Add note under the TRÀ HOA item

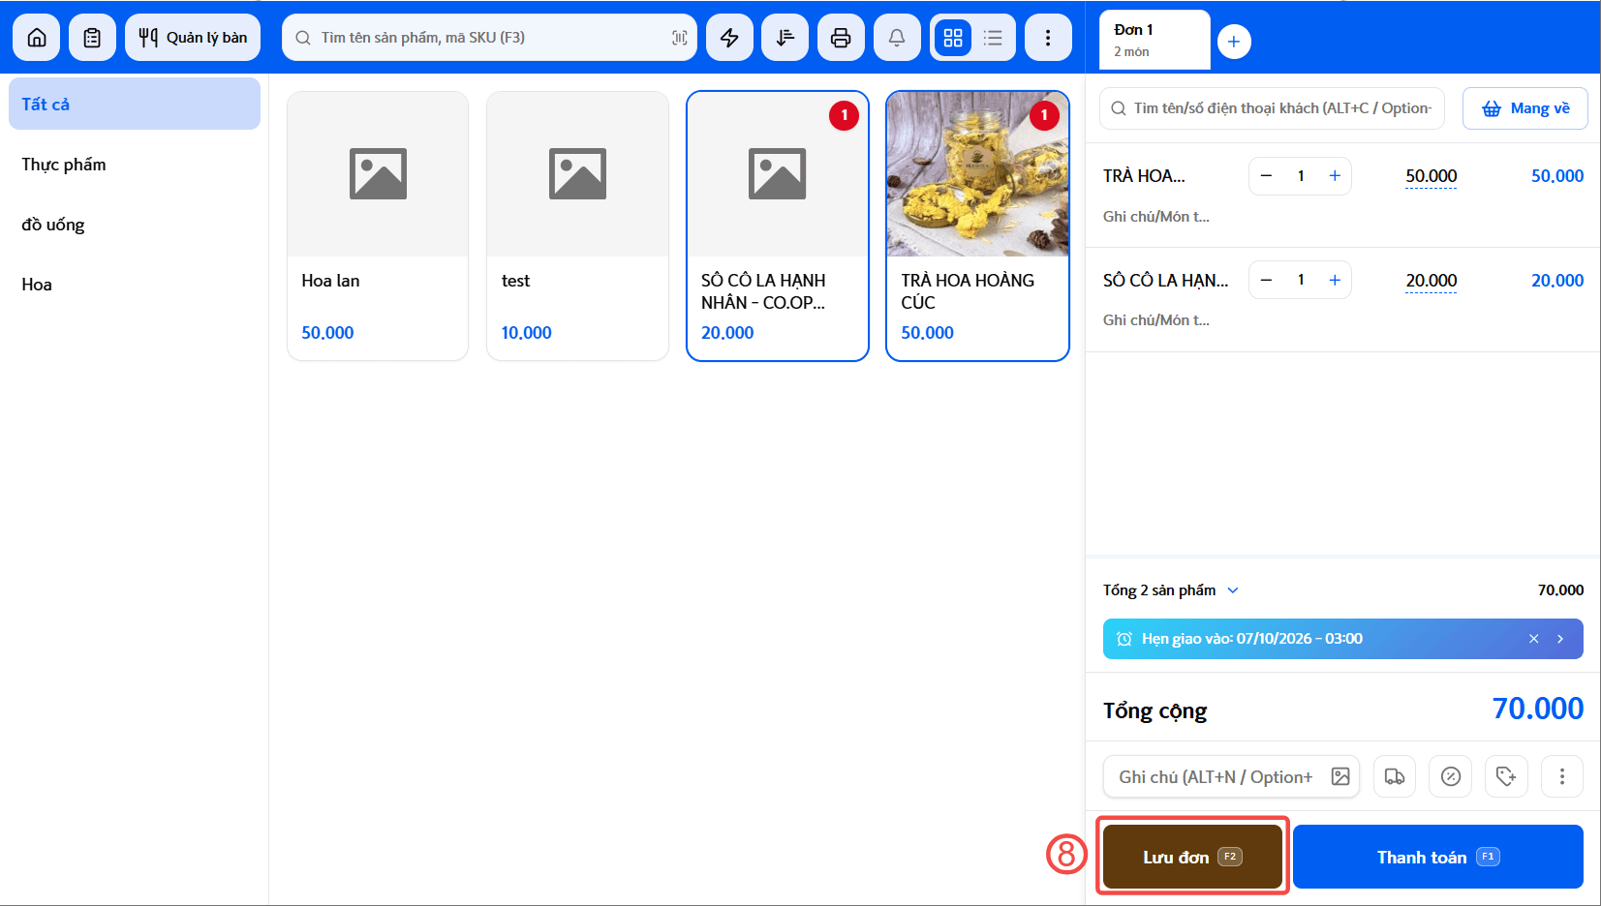pos(1156,217)
